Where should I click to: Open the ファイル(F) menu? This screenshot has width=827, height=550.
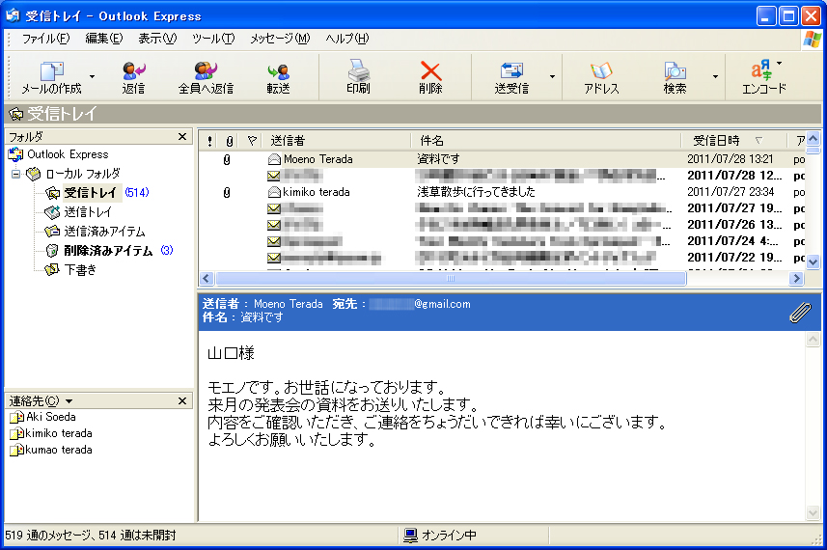[x=45, y=39]
